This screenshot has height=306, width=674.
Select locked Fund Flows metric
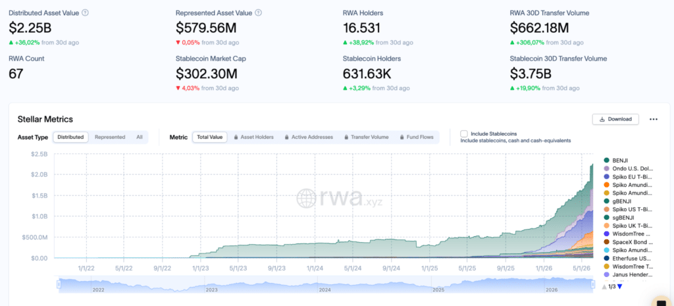pos(417,137)
